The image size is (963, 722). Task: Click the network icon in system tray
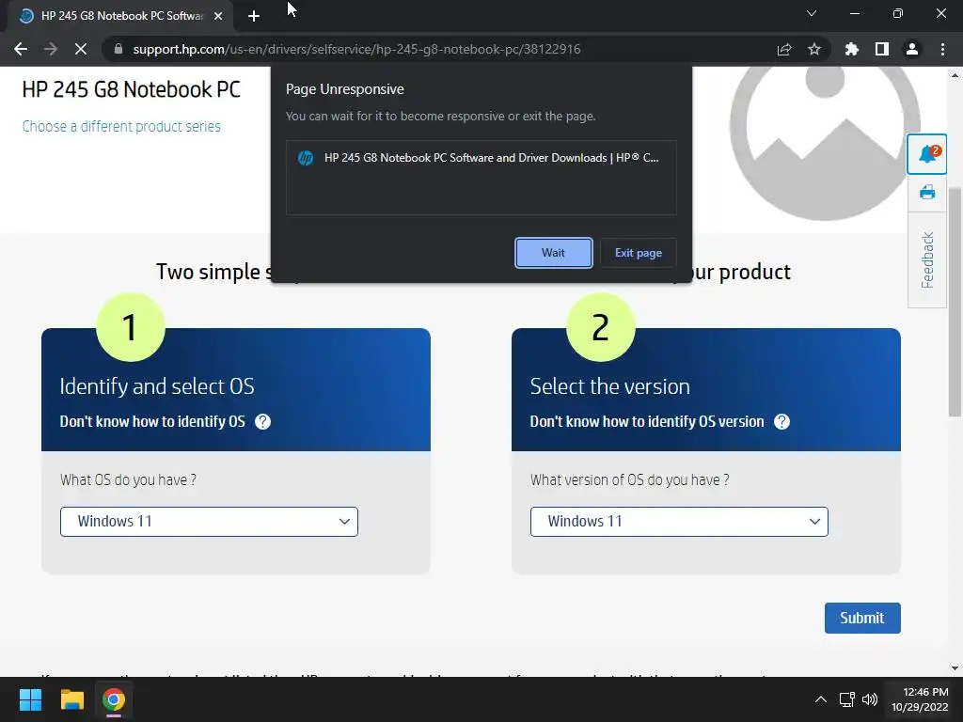[x=847, y=699]
